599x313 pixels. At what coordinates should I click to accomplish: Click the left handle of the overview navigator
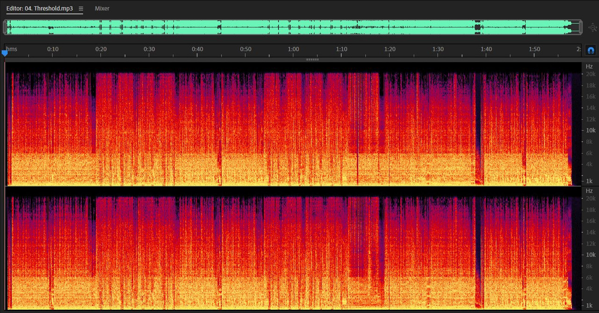click(5, 27)
